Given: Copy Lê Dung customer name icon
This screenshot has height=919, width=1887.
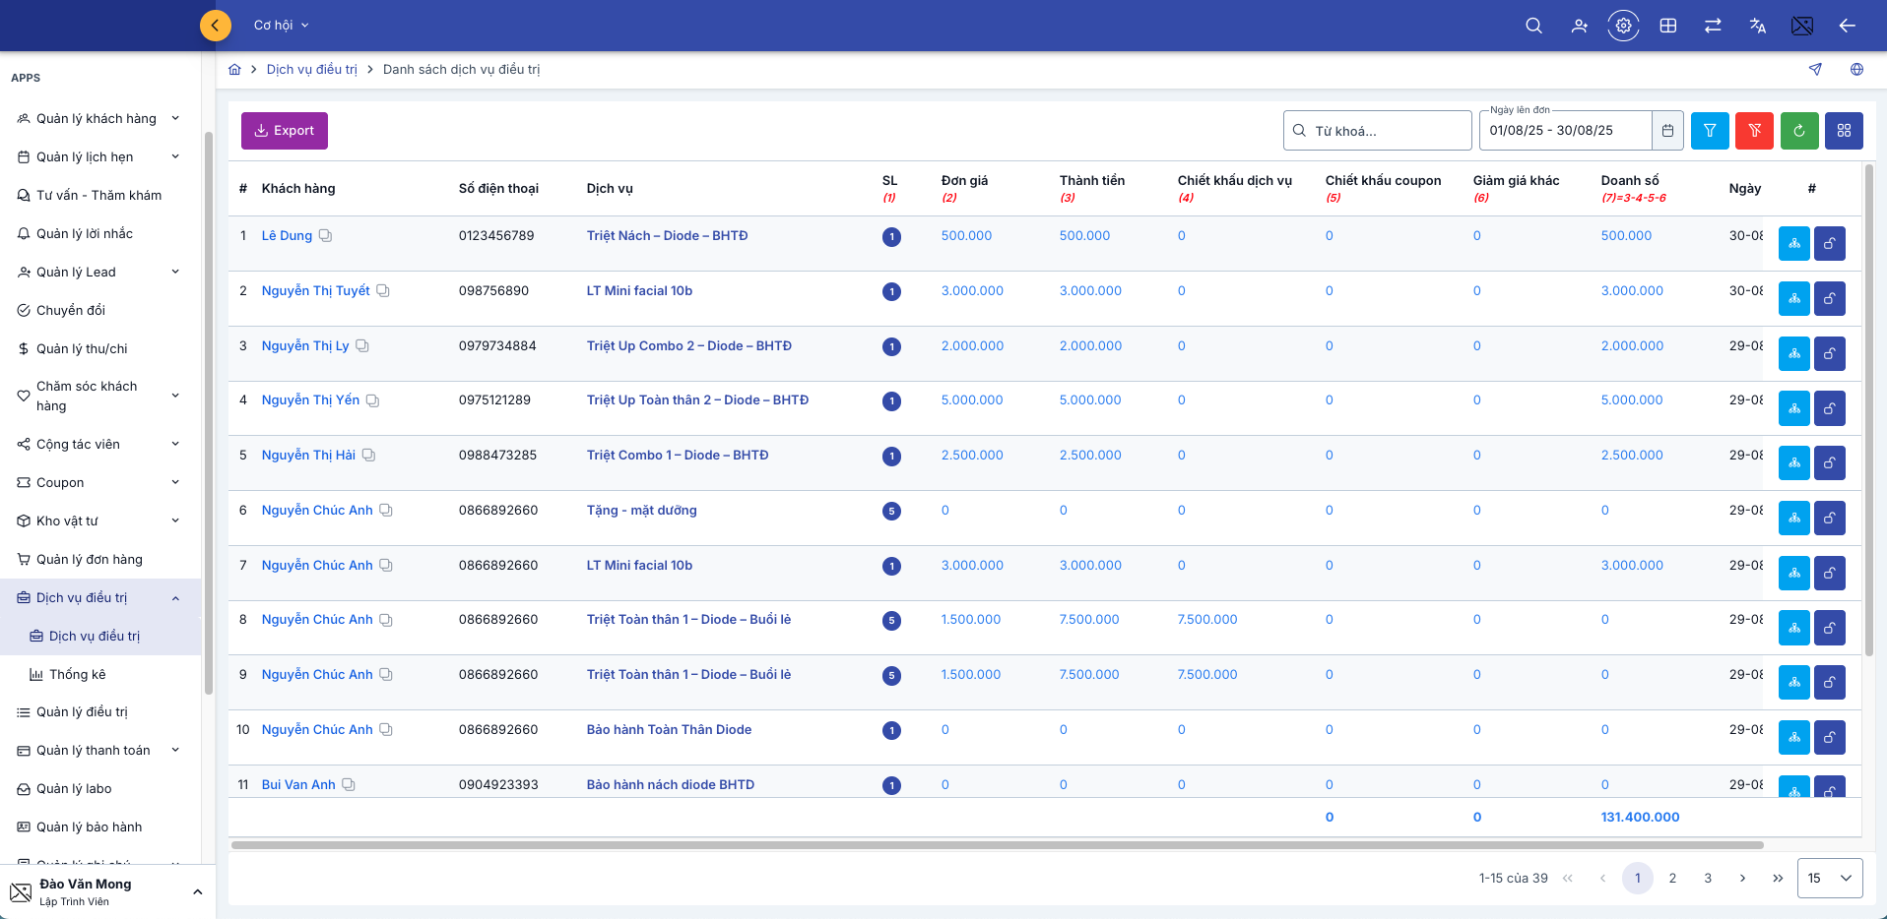Looking at the screenshot, I should 325,236.
